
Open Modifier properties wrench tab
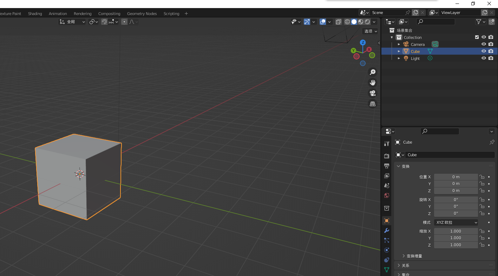387,230
